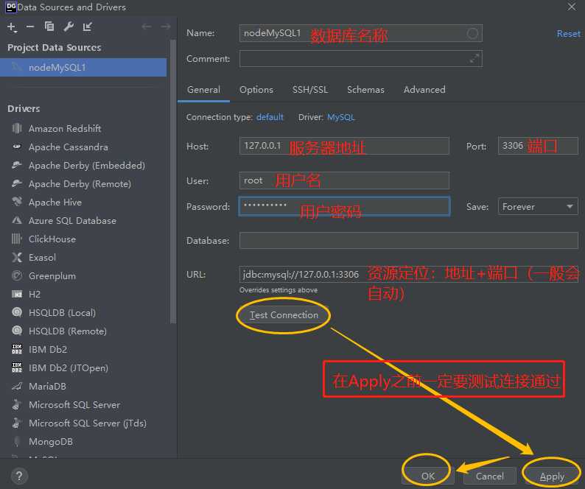Open the Save password dropdown
Image resolution: width=585 pixels, height=489 pixels.
[x=538, y=207]
